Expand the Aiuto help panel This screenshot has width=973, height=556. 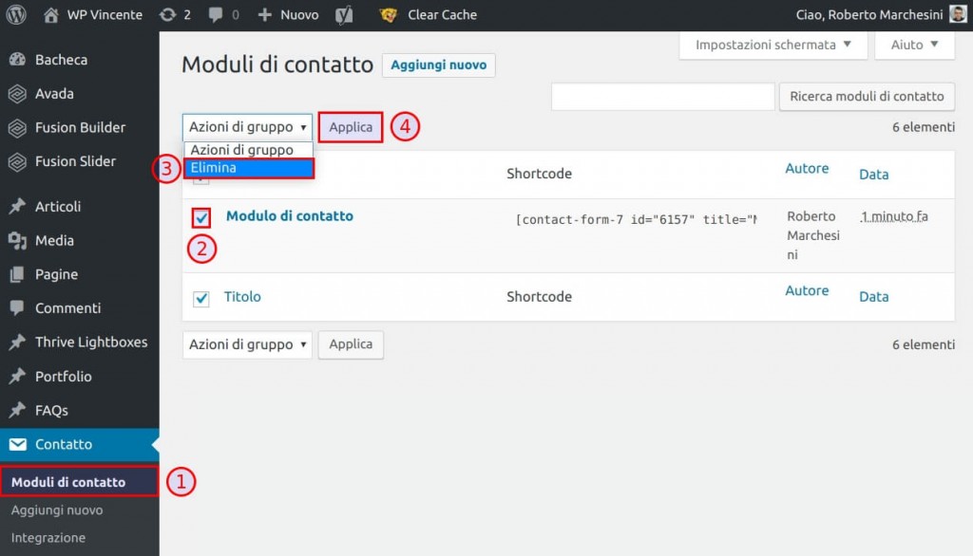tap(914, 45)
